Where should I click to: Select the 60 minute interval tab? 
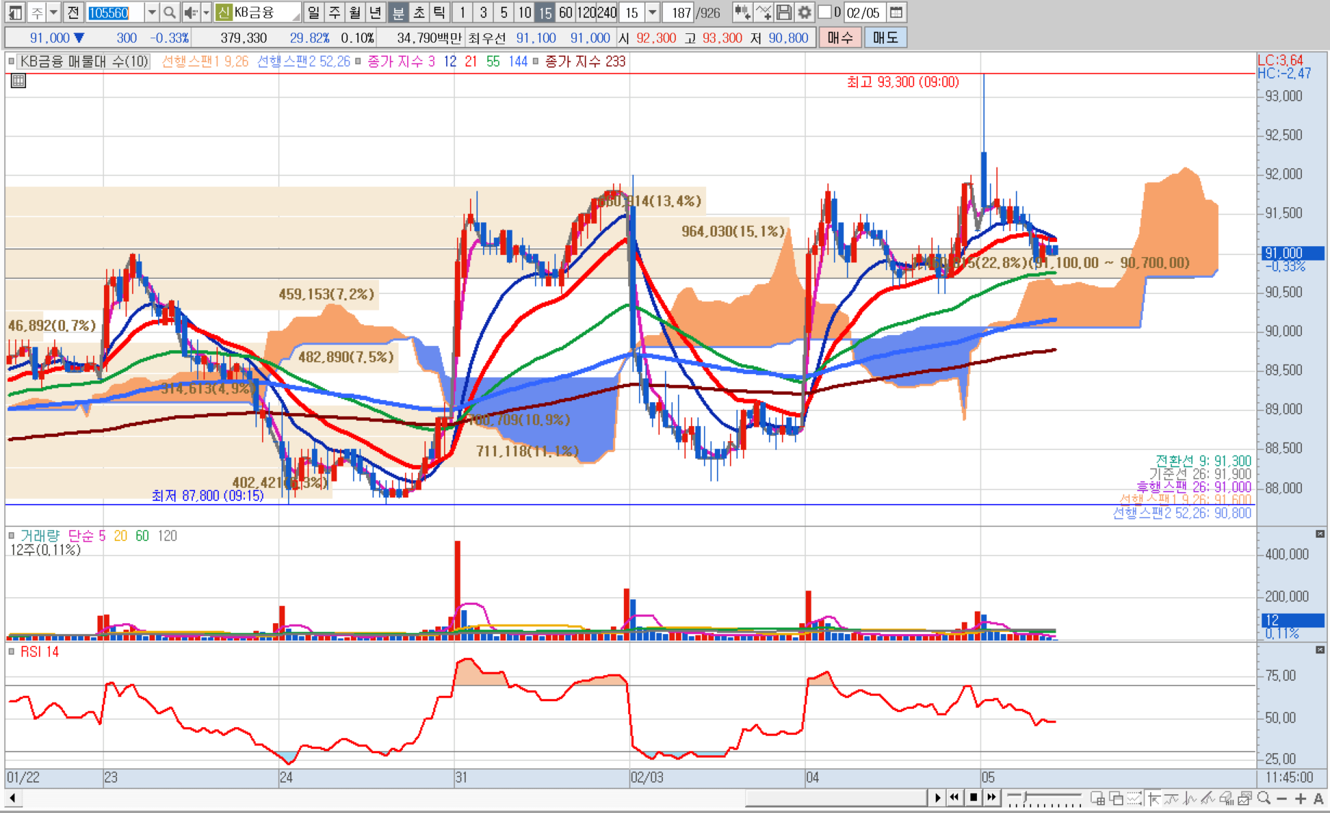[565, 12]
